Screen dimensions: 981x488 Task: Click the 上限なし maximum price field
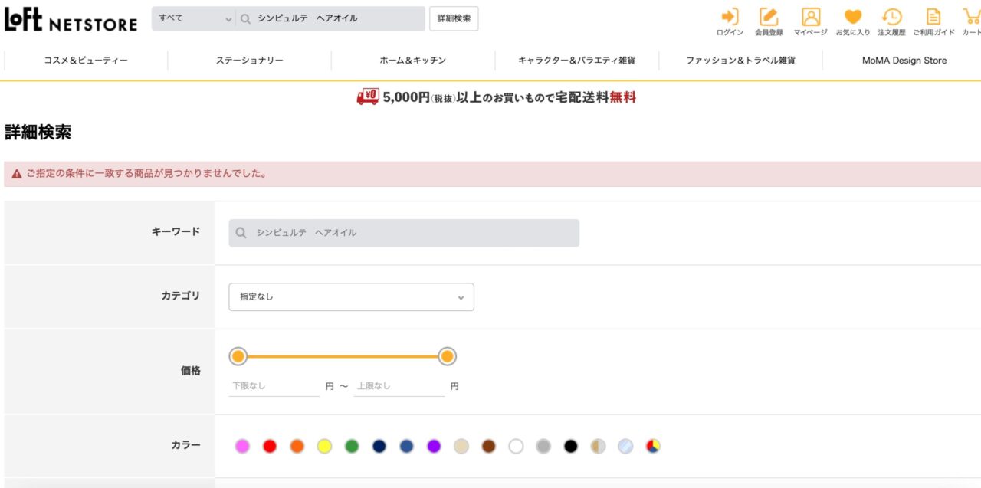pos(399,386)
